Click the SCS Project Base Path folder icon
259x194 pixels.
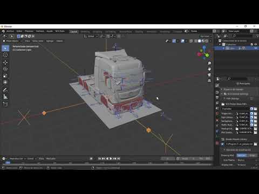[x=223, y=104]
